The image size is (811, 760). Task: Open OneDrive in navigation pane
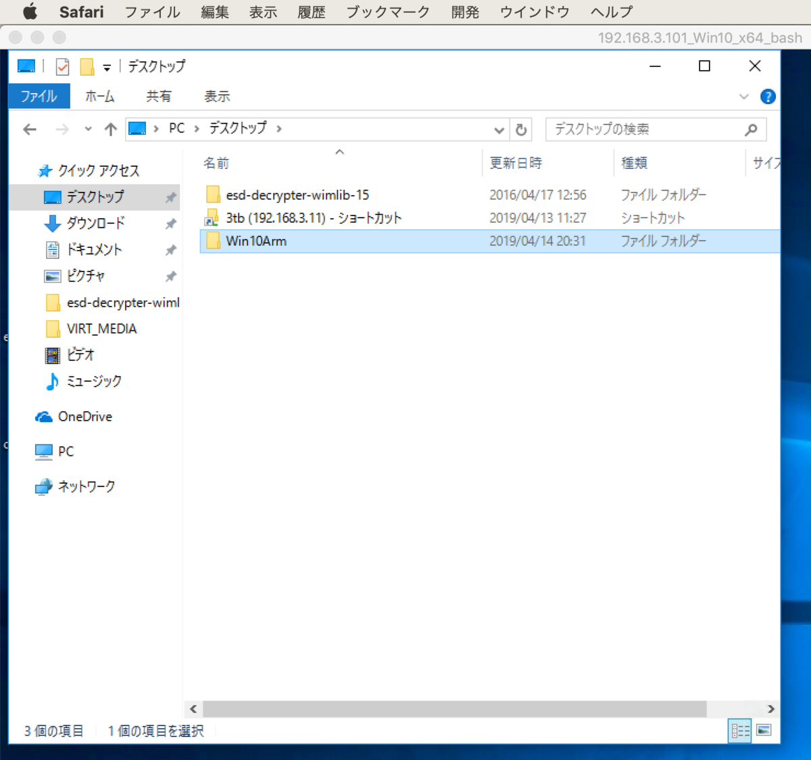[x=85, y=417]
